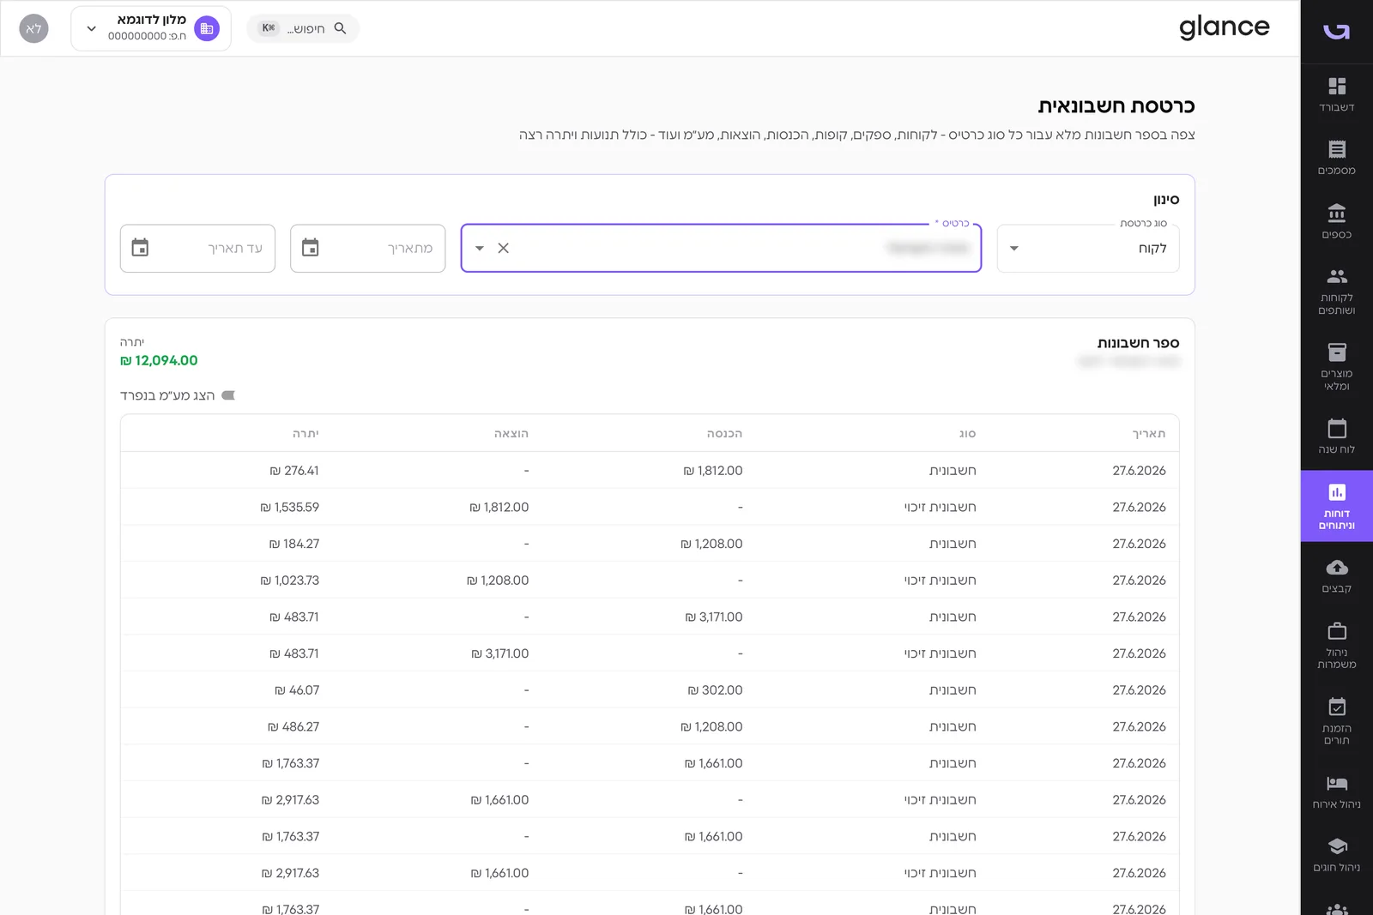Open the כספים finance sidebar item
Viewport: 1373px width, 915px height.
[x=1336, y=221]
